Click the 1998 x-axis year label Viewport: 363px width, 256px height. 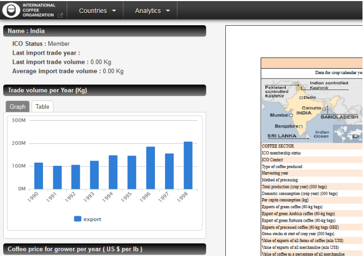click(182, 197)
